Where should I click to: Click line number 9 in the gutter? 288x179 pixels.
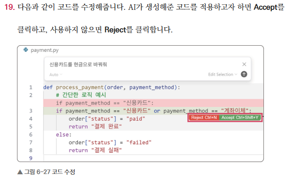pos(31,158)
